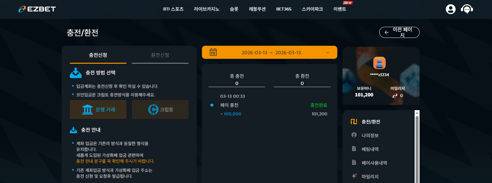The height and width of the screenshot is (183, 492).
Task: Click the sidebar scrollbar up arrow
Action: click(x=417, y=113)
